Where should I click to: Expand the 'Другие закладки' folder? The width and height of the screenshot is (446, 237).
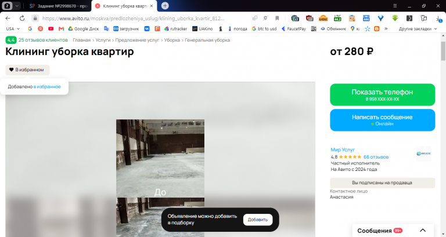(x=418, y=28)
